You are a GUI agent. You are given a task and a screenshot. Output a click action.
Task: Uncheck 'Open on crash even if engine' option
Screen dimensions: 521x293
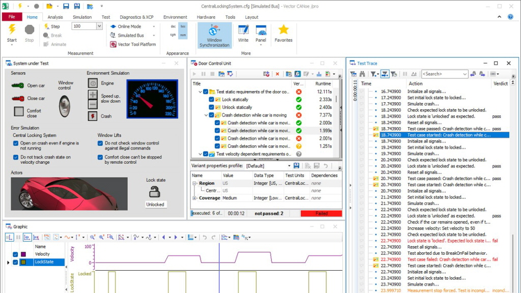pyautogui.click(x=16, y=143)
